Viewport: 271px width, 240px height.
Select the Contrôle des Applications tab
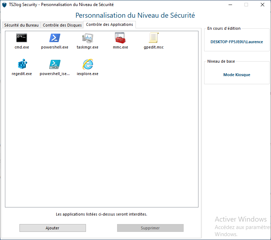pos(110,24)
